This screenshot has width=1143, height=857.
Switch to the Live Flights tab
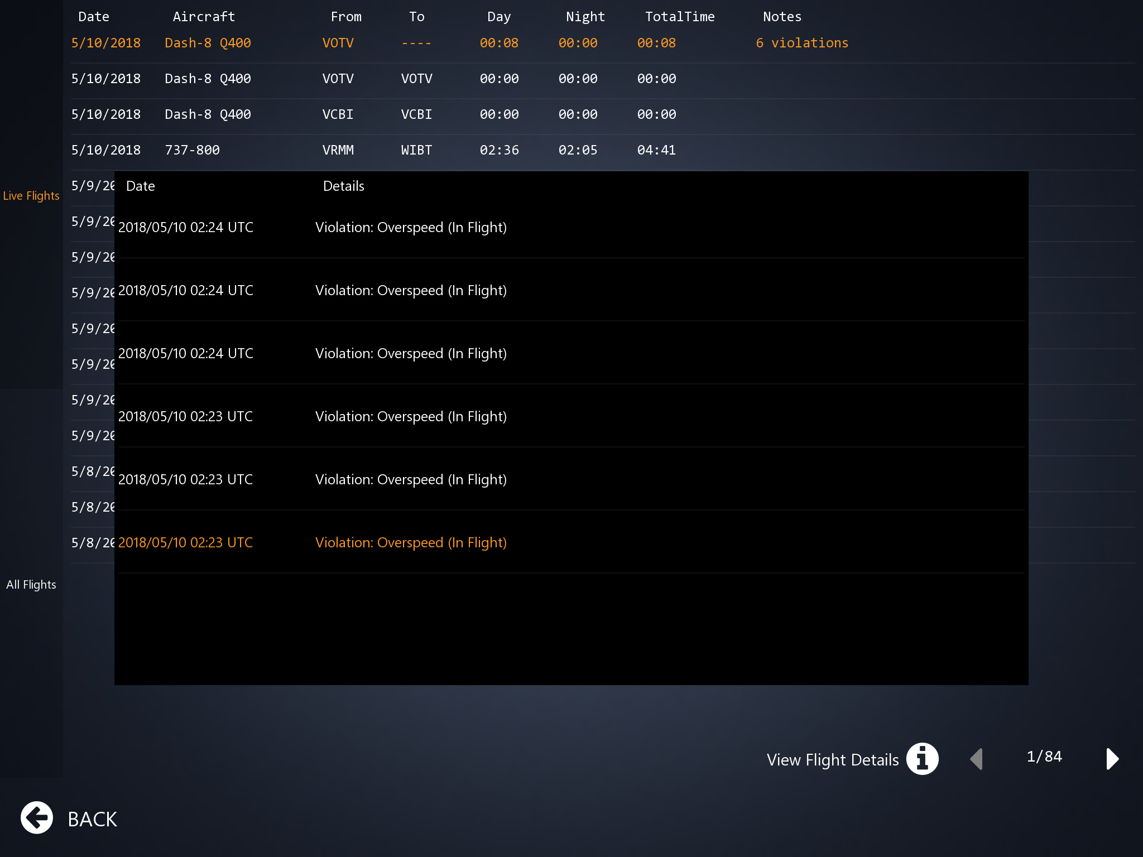click(x=31, y=196)
